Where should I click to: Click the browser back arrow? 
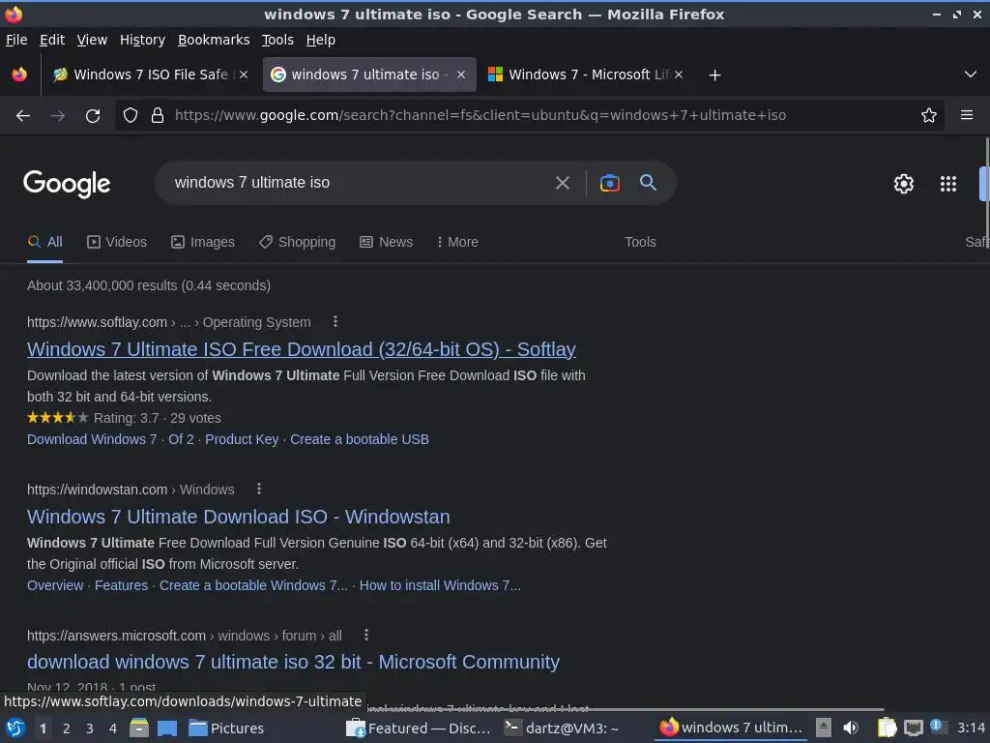23,116
